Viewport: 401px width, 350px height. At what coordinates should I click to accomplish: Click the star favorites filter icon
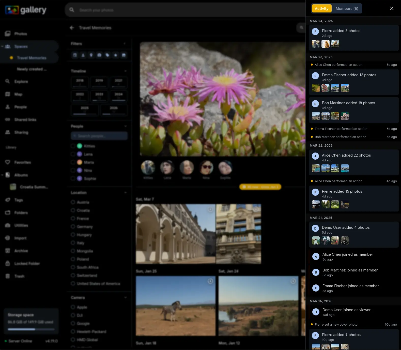click(x=116, y=55)
